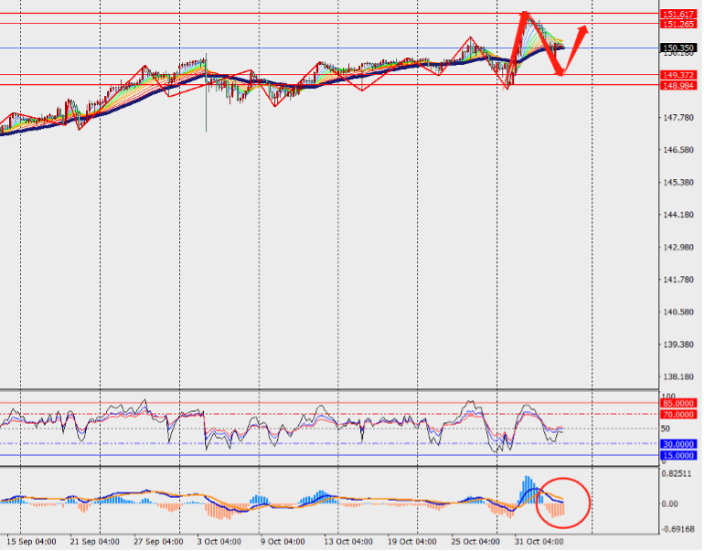This screenshot has height=551, width=704.
Task: Click the -0.69168 MACD scale minimum value
Action: click(x=677, y=529)
